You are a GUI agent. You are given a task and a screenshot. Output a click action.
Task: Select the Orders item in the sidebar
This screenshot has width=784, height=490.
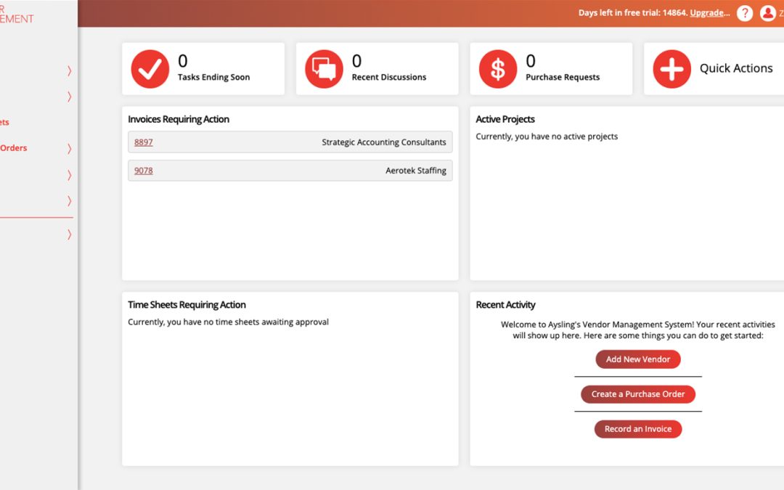[14, 148]
